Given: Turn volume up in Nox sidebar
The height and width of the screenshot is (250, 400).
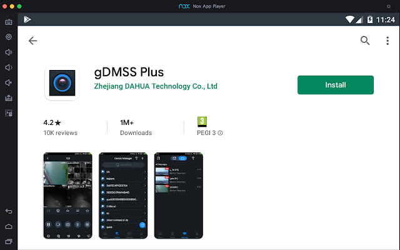Looking at the screenshot, I should click(9, 52).
